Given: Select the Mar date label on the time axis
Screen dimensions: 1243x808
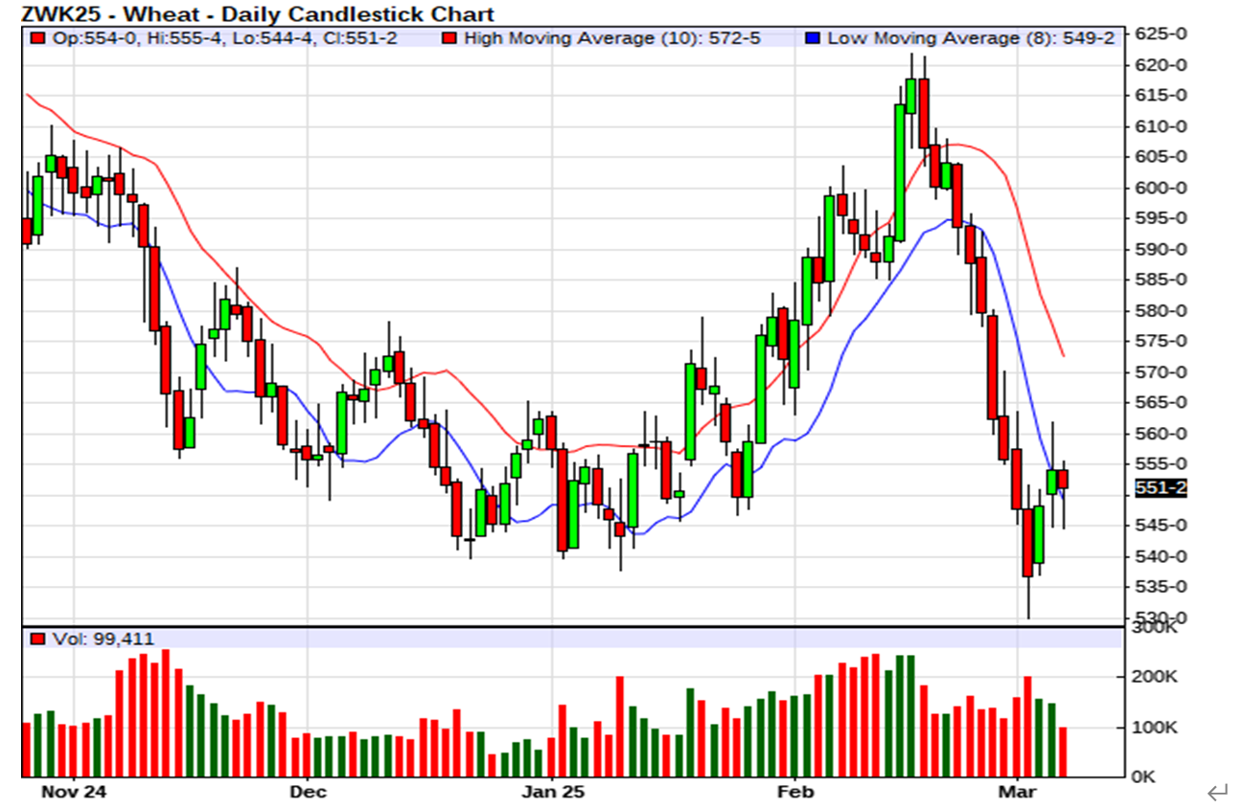Looking at the screenshot, I should pos(1018,792).
